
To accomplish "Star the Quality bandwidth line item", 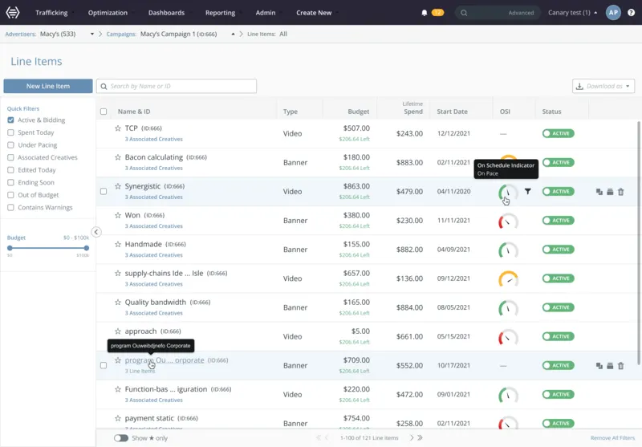I will tap(118, 302).
